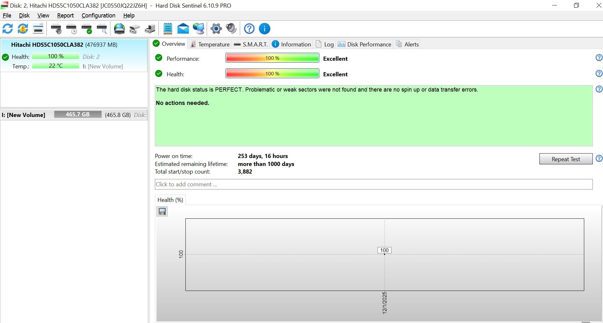
Task: Click the help icon beside Performance bar
Action: (x=599, y=58)
